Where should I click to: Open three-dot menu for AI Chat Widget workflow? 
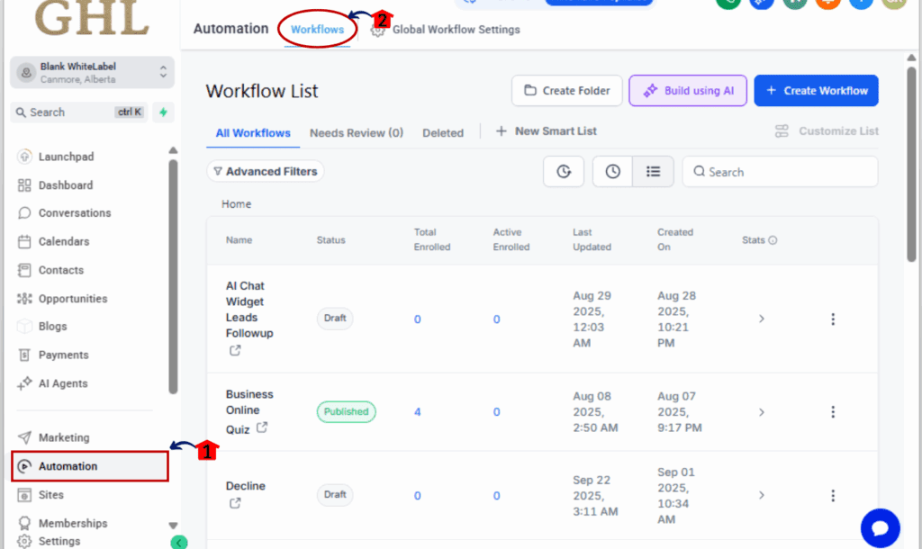click(x=833, y=319)
